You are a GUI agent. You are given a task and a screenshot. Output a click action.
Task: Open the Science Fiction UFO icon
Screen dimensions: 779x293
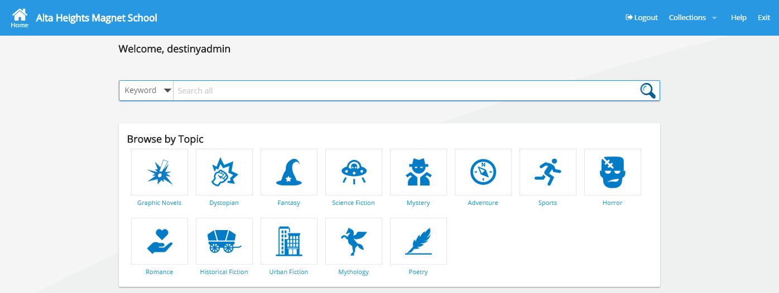tap(354, 172)
